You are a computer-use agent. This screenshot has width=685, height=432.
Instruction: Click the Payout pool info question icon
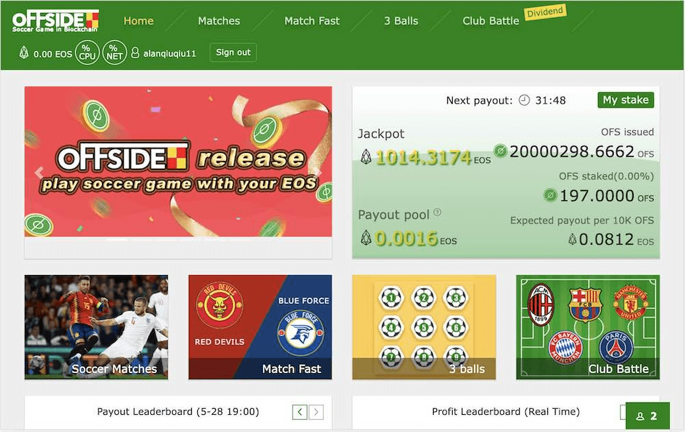pyautogui.click(x=437, y=213)
